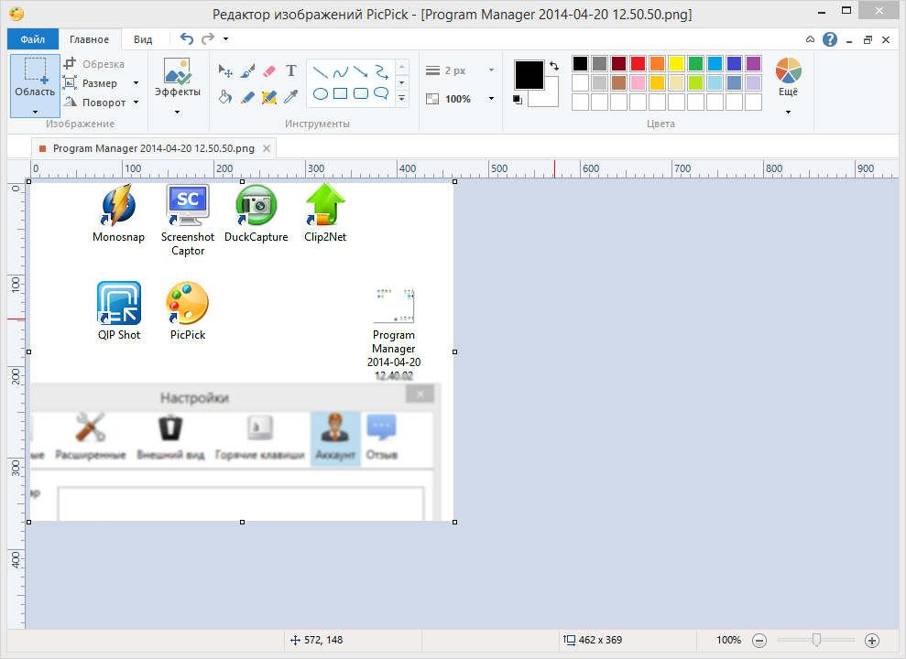Open the quick access toolbar dropdown
The image size is (906, 659).
pyautogui.click(x=226, y=38)
